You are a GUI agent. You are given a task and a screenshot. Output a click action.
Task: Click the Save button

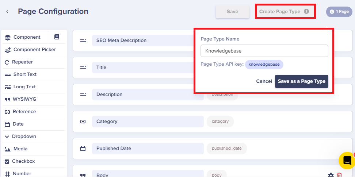point(233,12)
